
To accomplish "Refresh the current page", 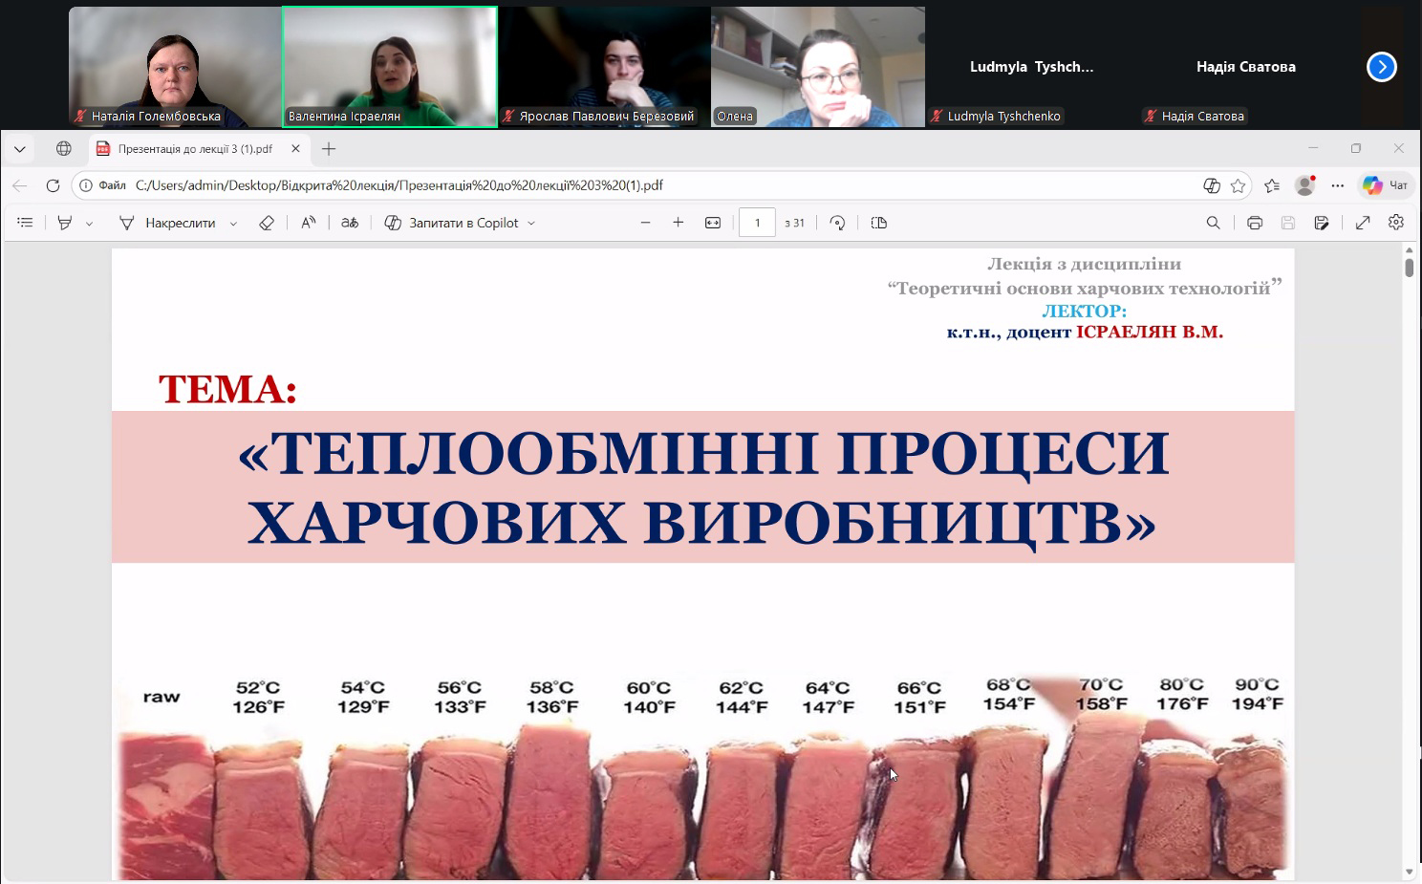I will (x=54, y=185).
